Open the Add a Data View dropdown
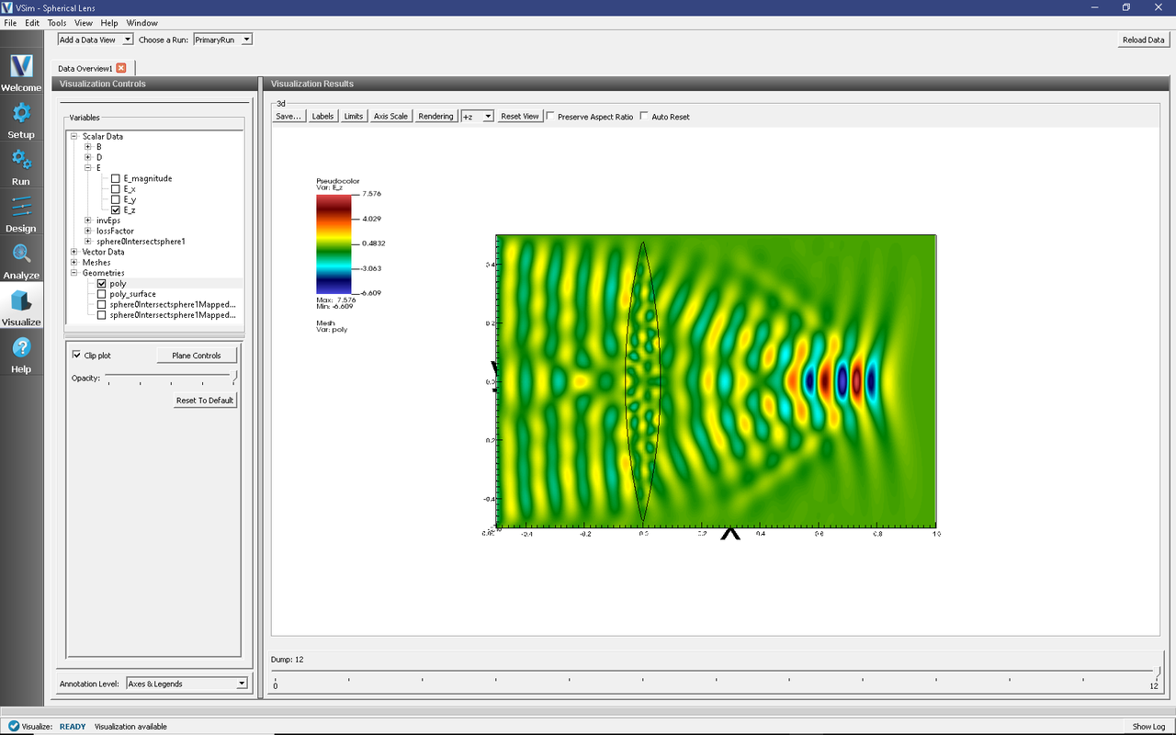 [96, 40]
